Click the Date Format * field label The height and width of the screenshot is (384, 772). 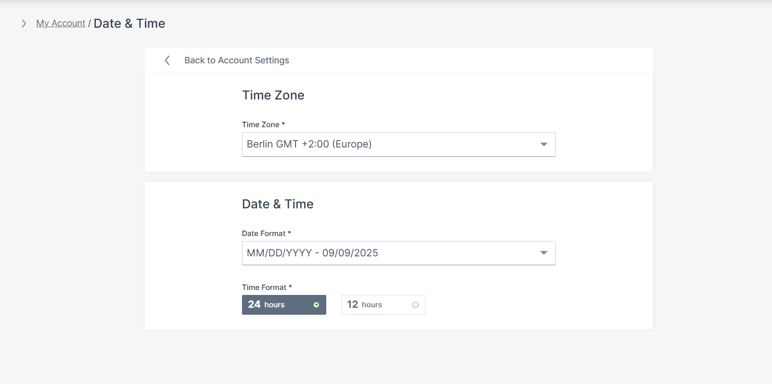(x=266, y=233)
